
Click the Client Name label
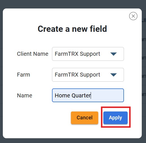[33, 54]
